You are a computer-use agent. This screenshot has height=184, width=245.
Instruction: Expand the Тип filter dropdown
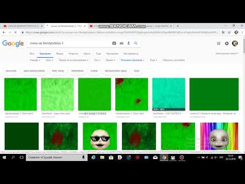coord(97,60)
